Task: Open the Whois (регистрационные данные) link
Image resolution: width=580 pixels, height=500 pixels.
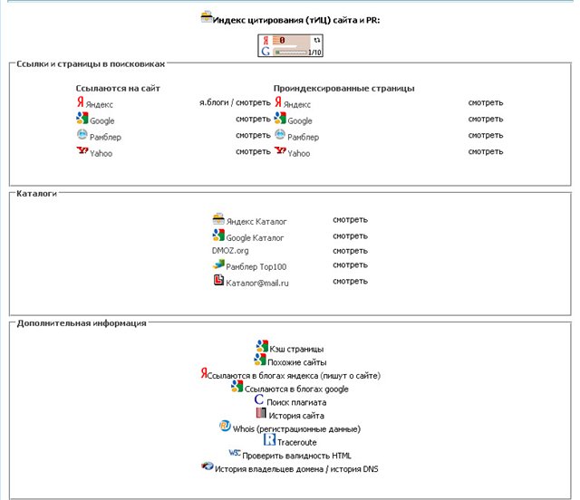Action: coord(296,428)
